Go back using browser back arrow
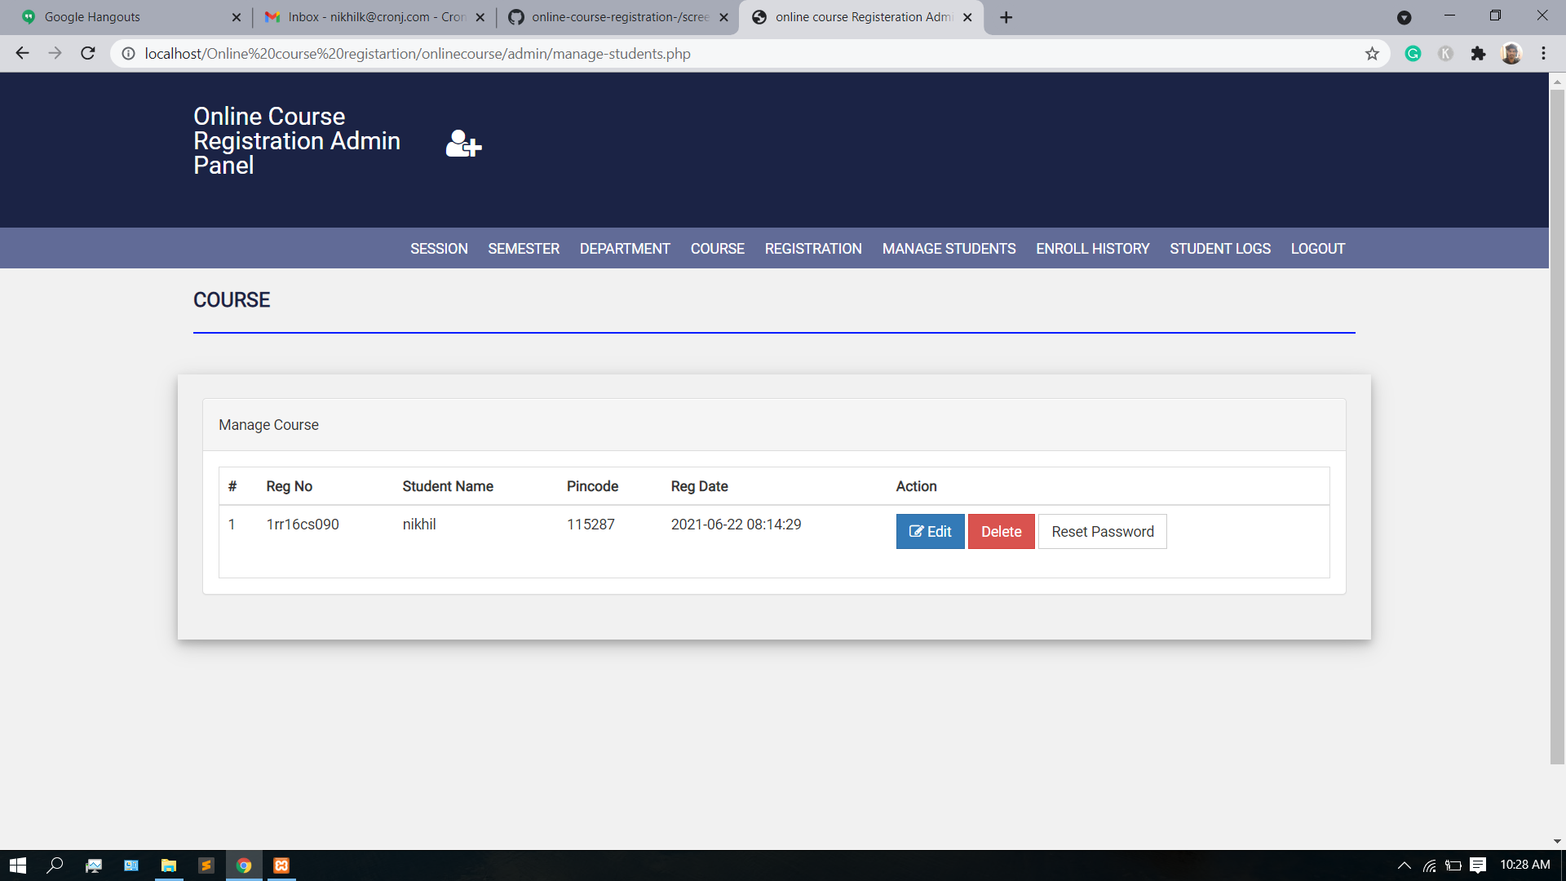 [22, 54]
